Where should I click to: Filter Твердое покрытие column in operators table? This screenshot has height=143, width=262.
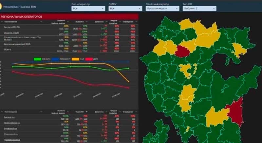click(120, 22)
